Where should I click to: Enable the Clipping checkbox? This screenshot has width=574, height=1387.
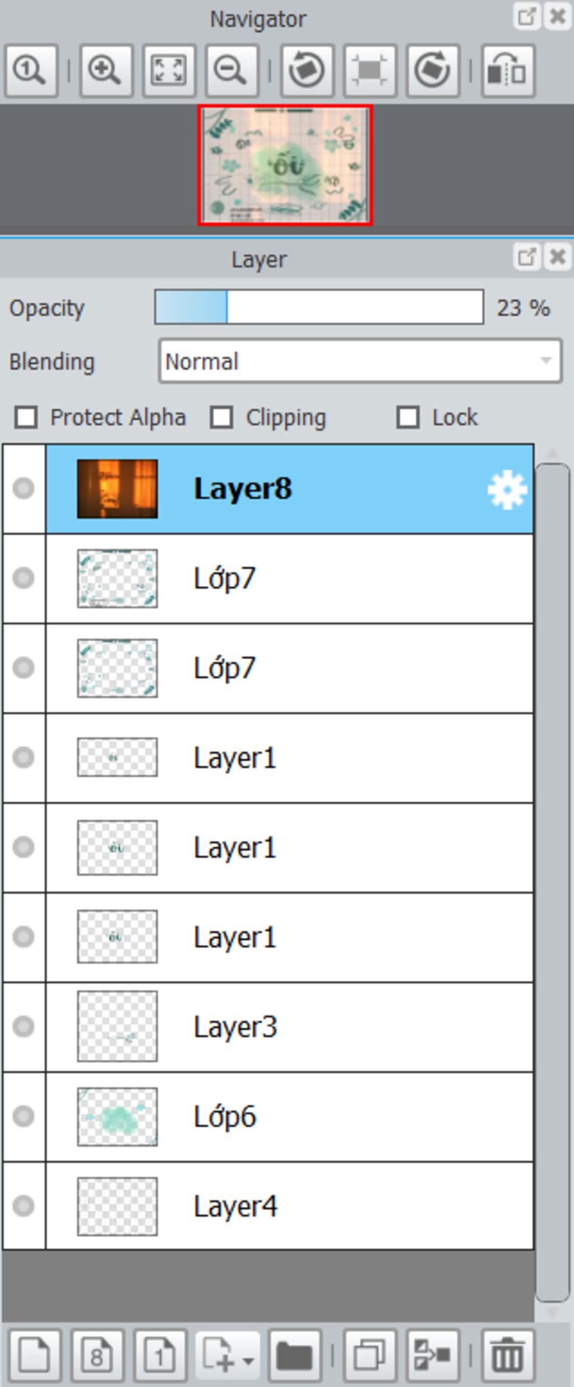221,418
